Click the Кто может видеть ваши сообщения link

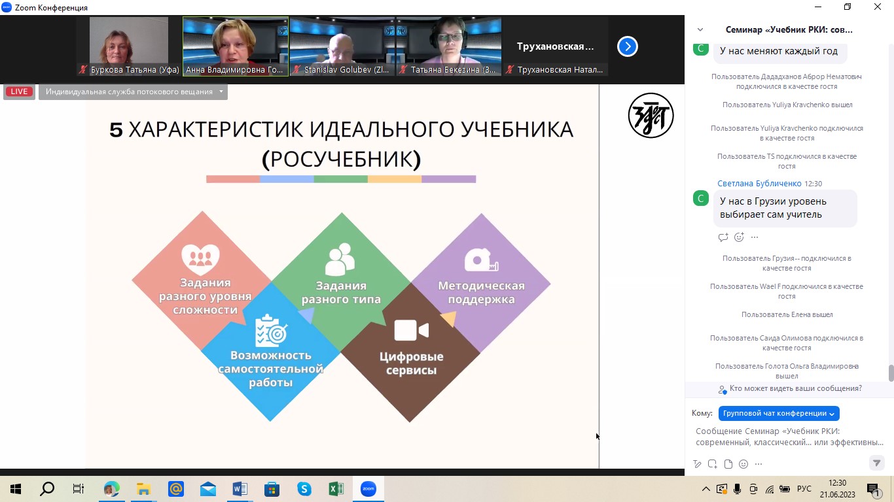pos(795,389)
